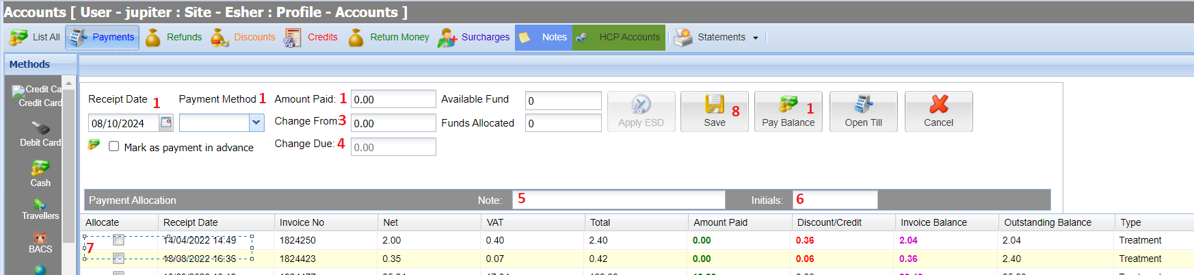The height and width of the screenshot is (275, 1194).
Task: Open the List All accounts view
Action: point(35,38)
